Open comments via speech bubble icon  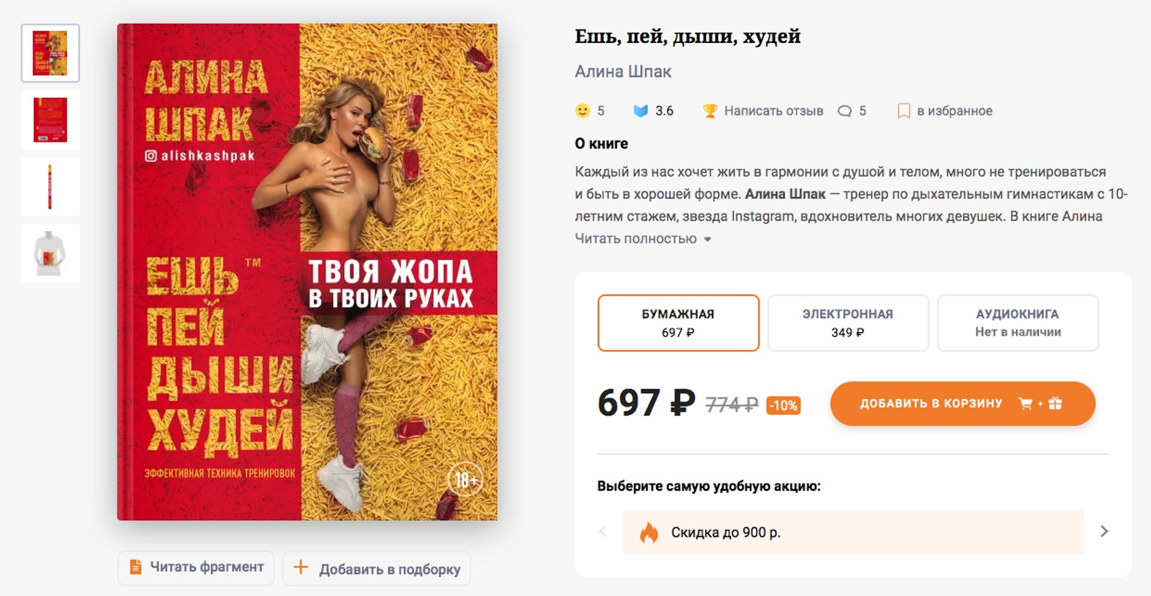[844, 111]
